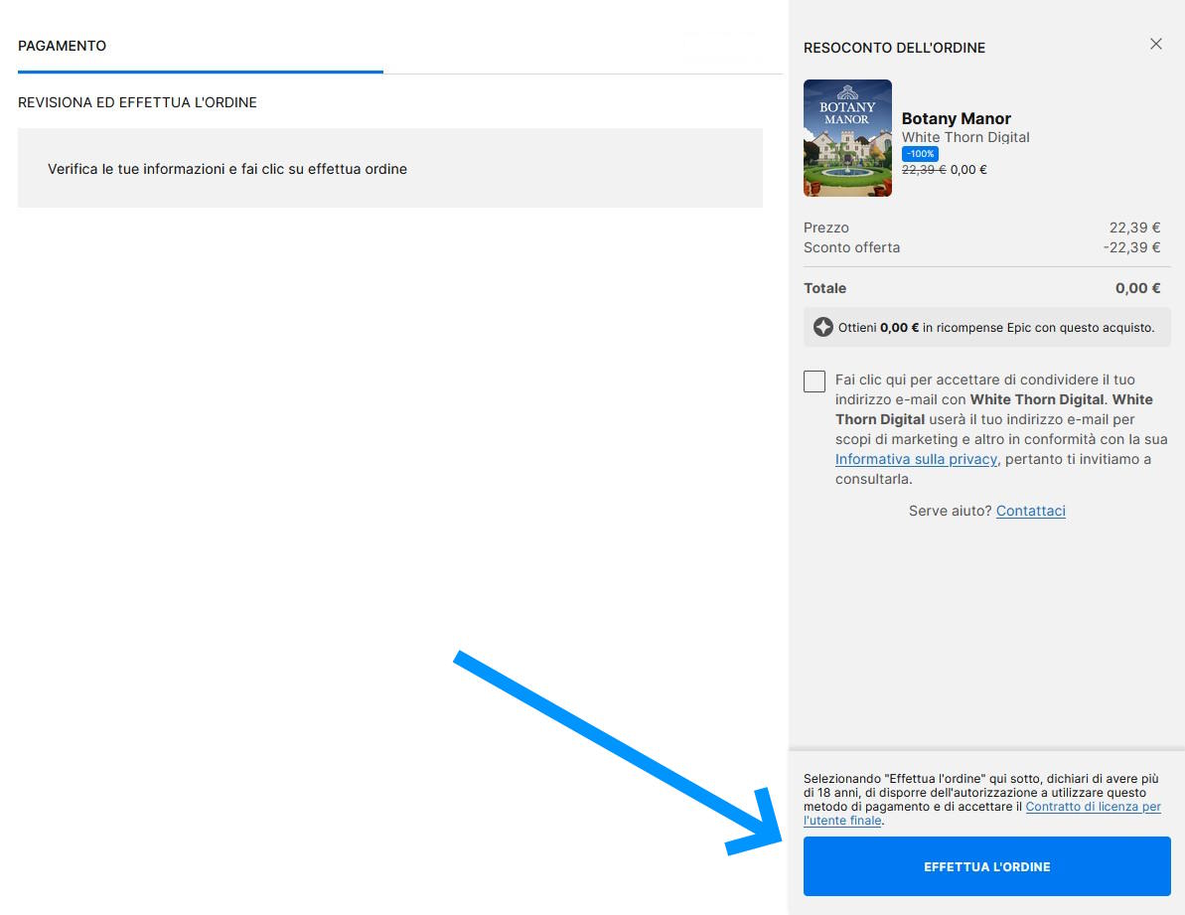Click the crossed-out original price 22,39 €
Image resolution: width=1185 pixels, height=915 pixels.
pos(923,170)
